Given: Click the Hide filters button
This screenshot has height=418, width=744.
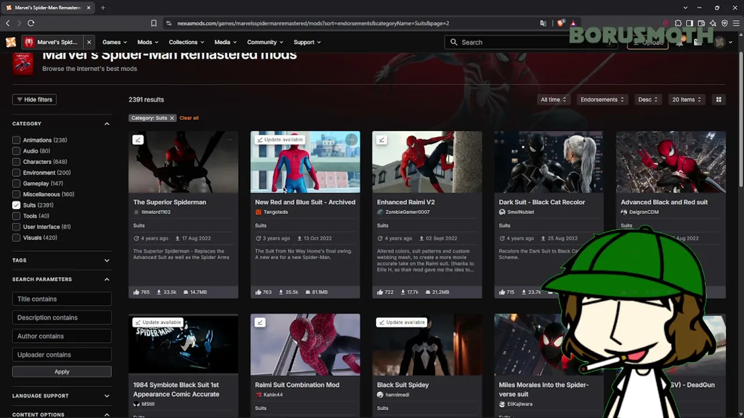Looking at the screenshot, I should coord(34,99).
